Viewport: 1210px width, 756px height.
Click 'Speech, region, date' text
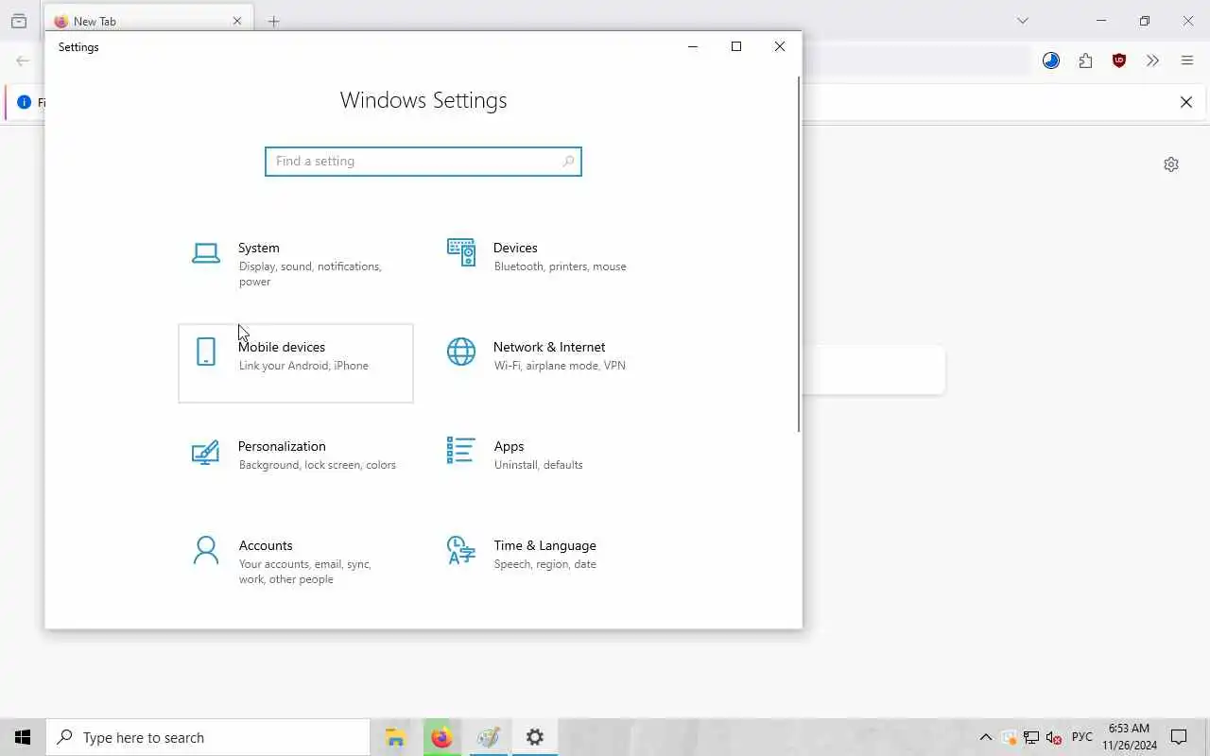pos(545,564)
